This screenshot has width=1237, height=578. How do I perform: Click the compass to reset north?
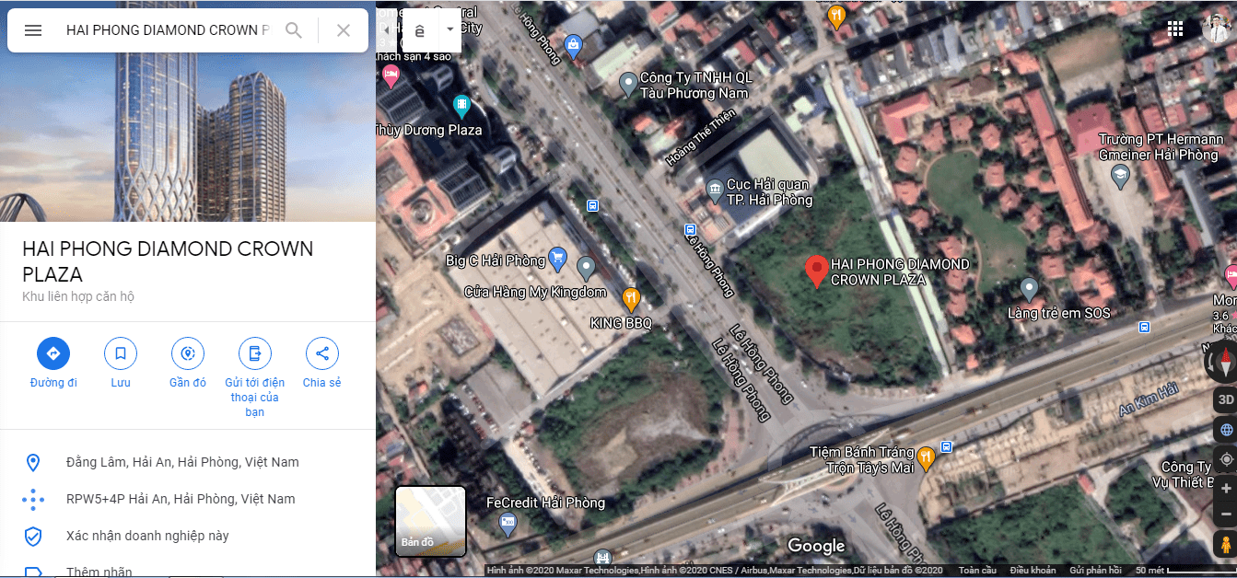1225,360
